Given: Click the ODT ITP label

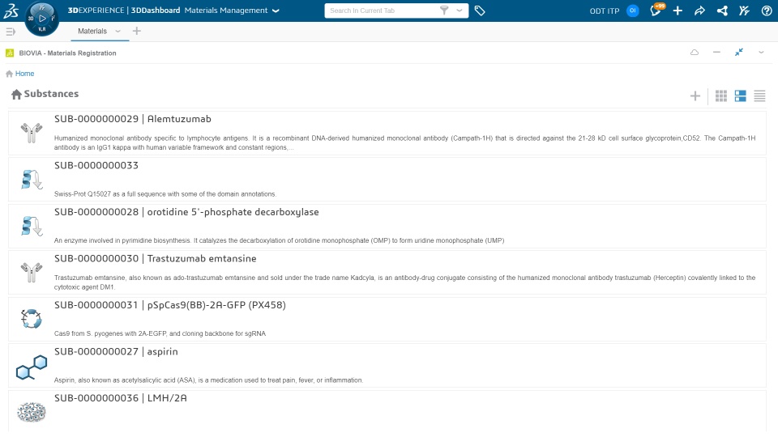Looking at the screenshot, I should (x=605, y=11).
